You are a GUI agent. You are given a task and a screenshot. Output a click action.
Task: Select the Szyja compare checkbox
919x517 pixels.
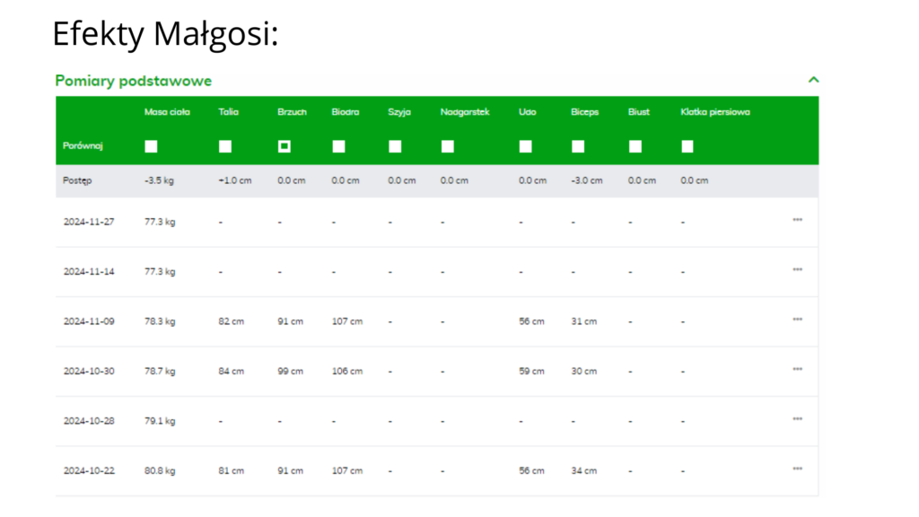(x=395, y=146)
